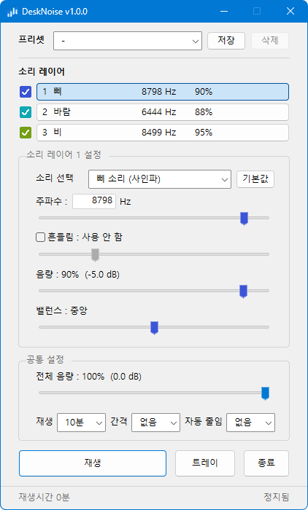The image size is (308, 510).
Task: Start playback with the 재생 button
Action: pos(93,463)
